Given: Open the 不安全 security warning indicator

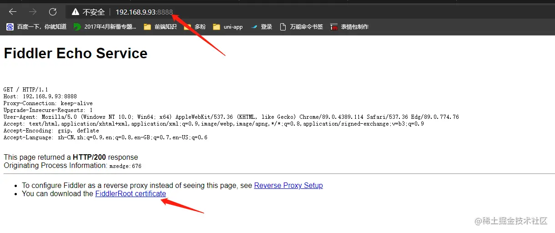Looking at the screenshot, I should pyautogui.click(x=88, y=12).
